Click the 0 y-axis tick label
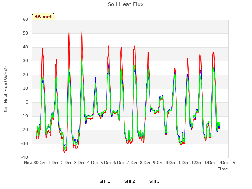Viewport: 252px width, 189px height. pyautogui.click(x=27, y=102)
